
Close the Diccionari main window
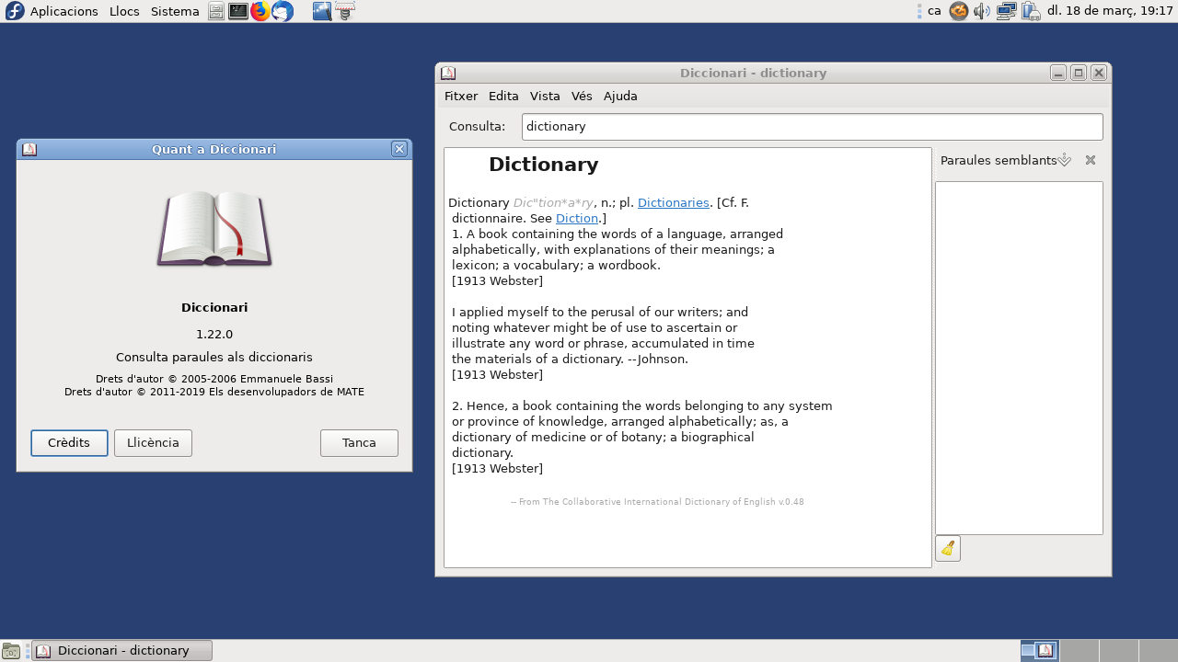pos(1099,73)
